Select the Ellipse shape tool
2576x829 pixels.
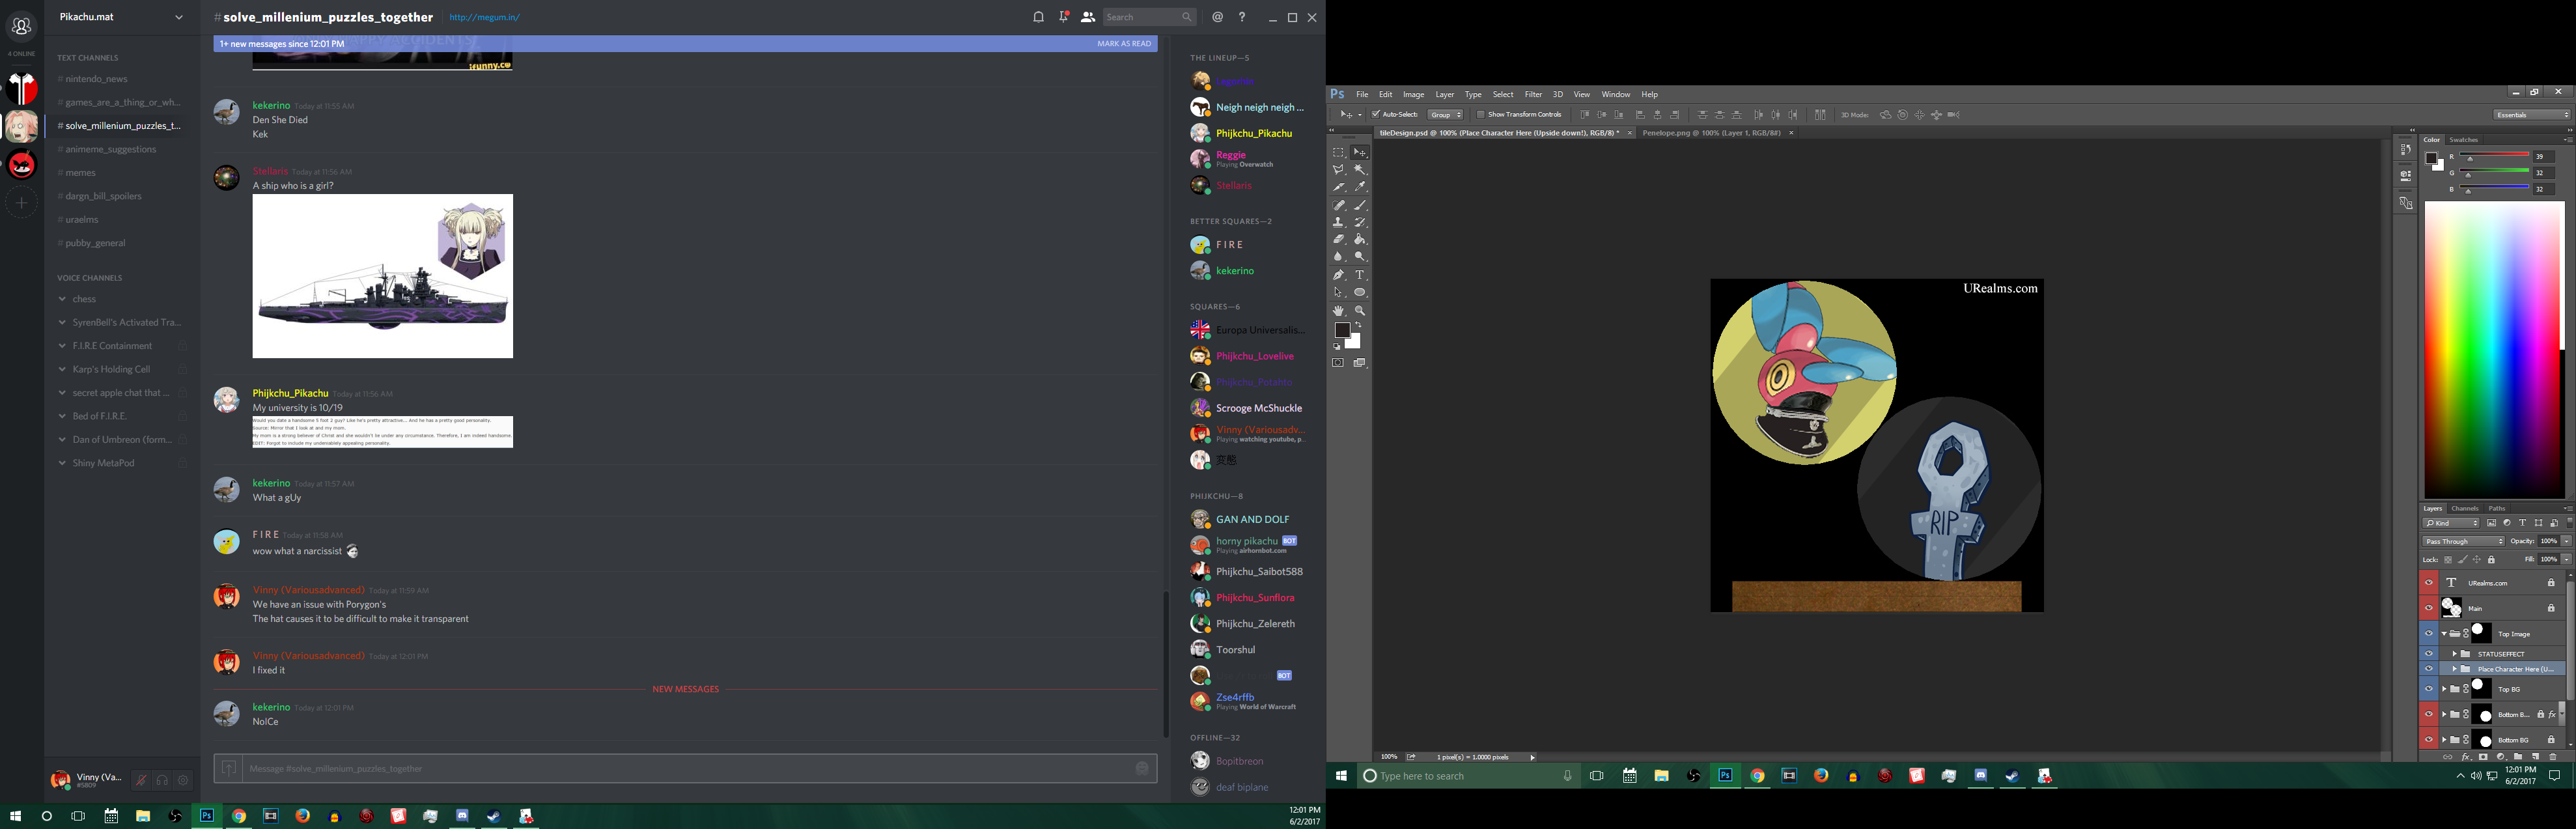pyautogui.click(x=1360, y=293)
